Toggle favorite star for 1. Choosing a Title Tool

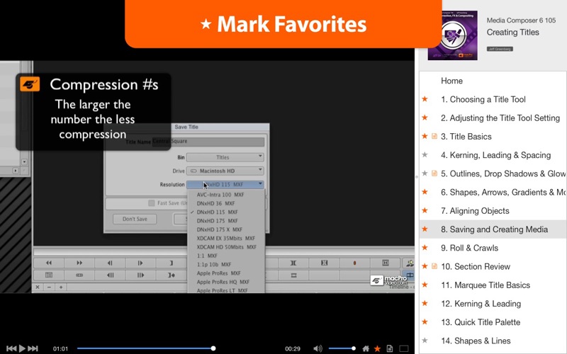(425, 99)
